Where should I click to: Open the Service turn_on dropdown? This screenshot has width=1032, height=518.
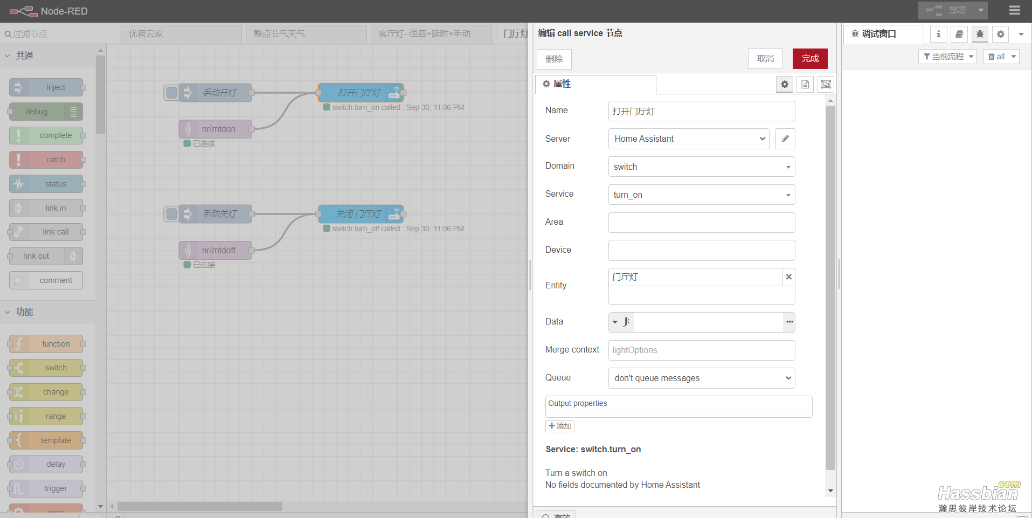pos(702,195)
